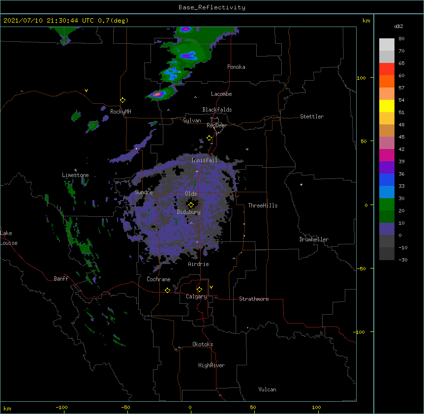Click the Sundre town label
424x414 pixels.
click(x=144, y=192)
